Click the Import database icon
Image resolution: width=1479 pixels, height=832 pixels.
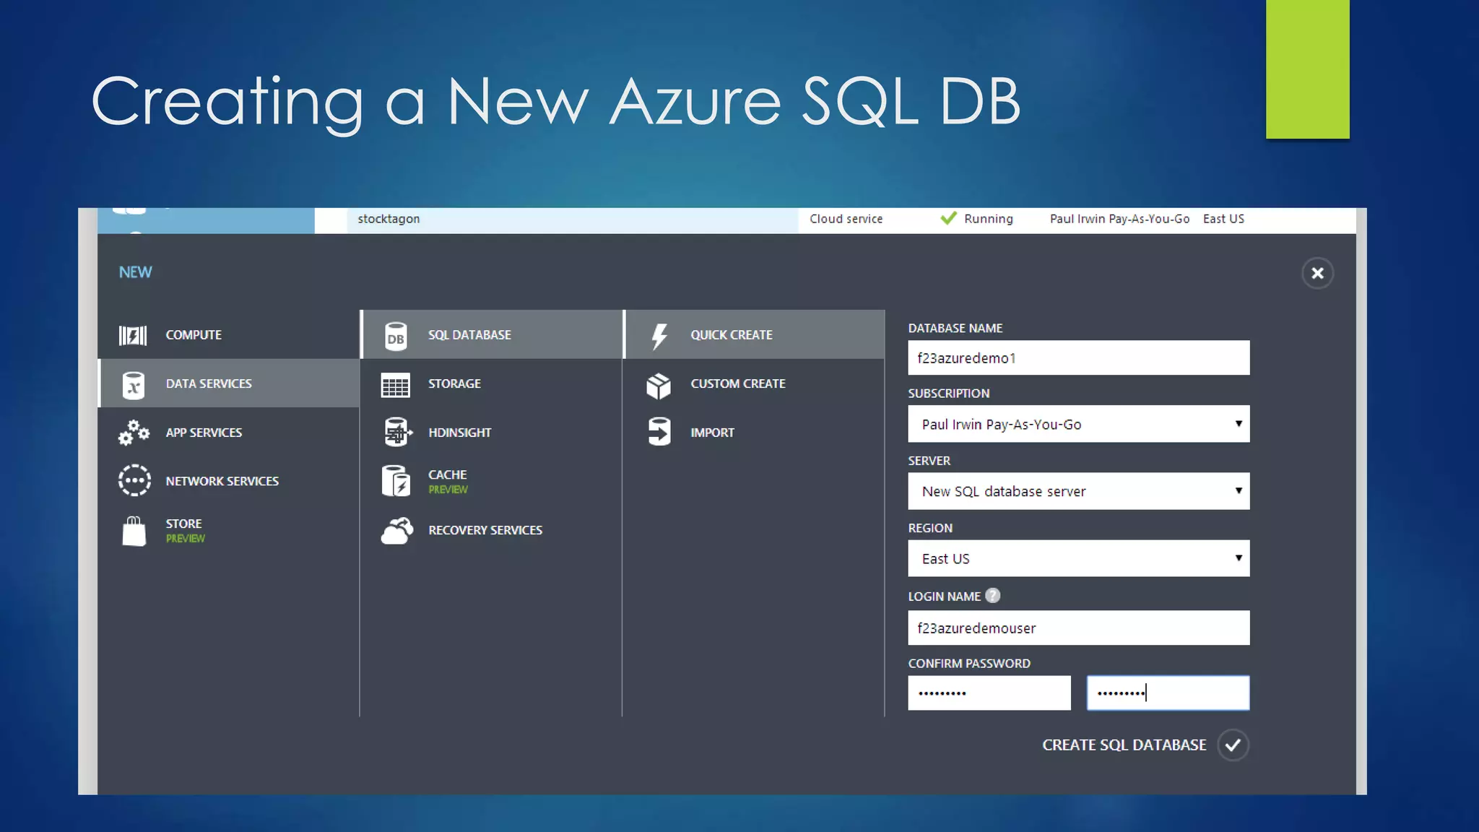pyautogui.click(x=659, y=433)
